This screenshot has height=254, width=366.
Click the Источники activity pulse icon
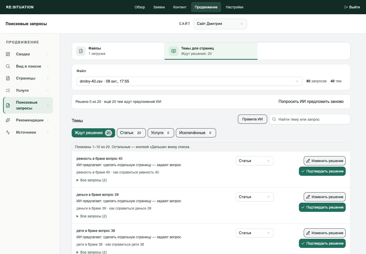click(x=8, y=132)
